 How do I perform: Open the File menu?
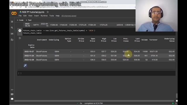pyautogui.click(x=20, y=16)
